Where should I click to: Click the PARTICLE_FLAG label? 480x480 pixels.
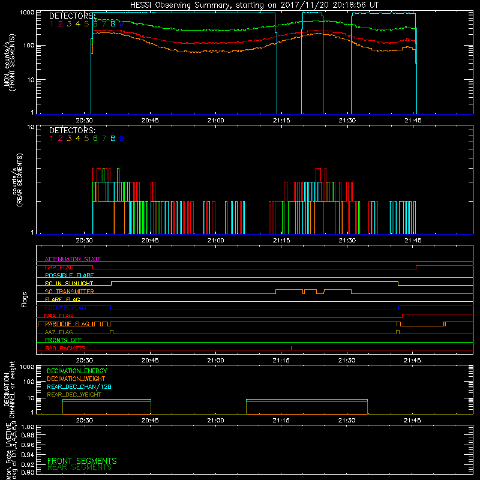67,324
